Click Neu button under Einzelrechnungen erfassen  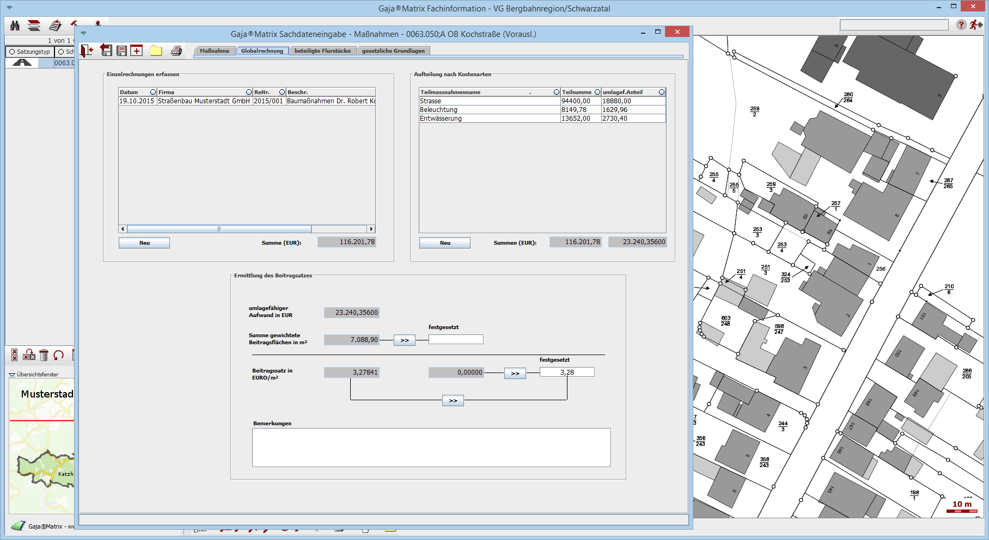pyautogui.click(x=144, y=243)
